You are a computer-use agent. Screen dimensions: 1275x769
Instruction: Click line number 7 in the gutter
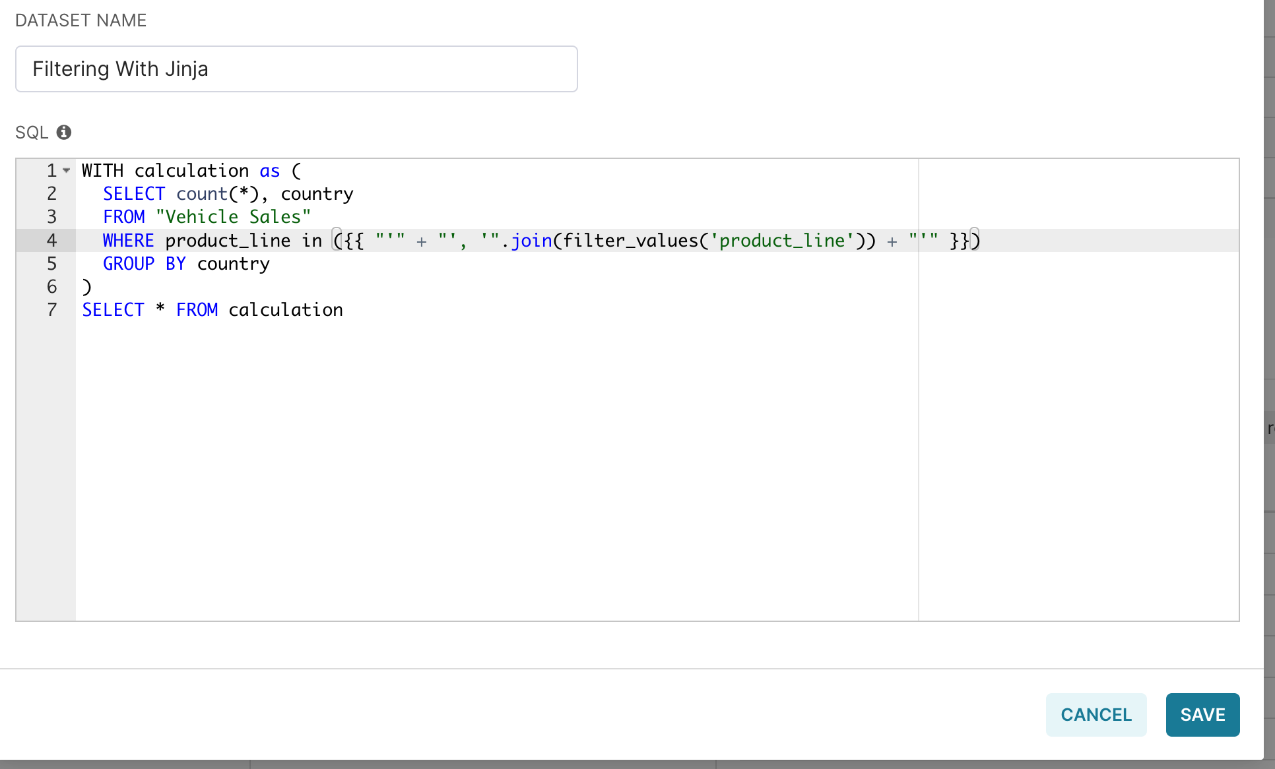(x=51, y=310)
